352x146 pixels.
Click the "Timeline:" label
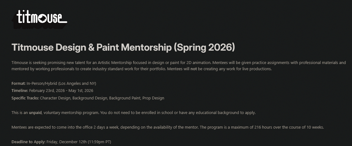coord(20,91)
